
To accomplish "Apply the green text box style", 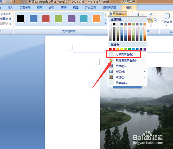I will 59,19.
